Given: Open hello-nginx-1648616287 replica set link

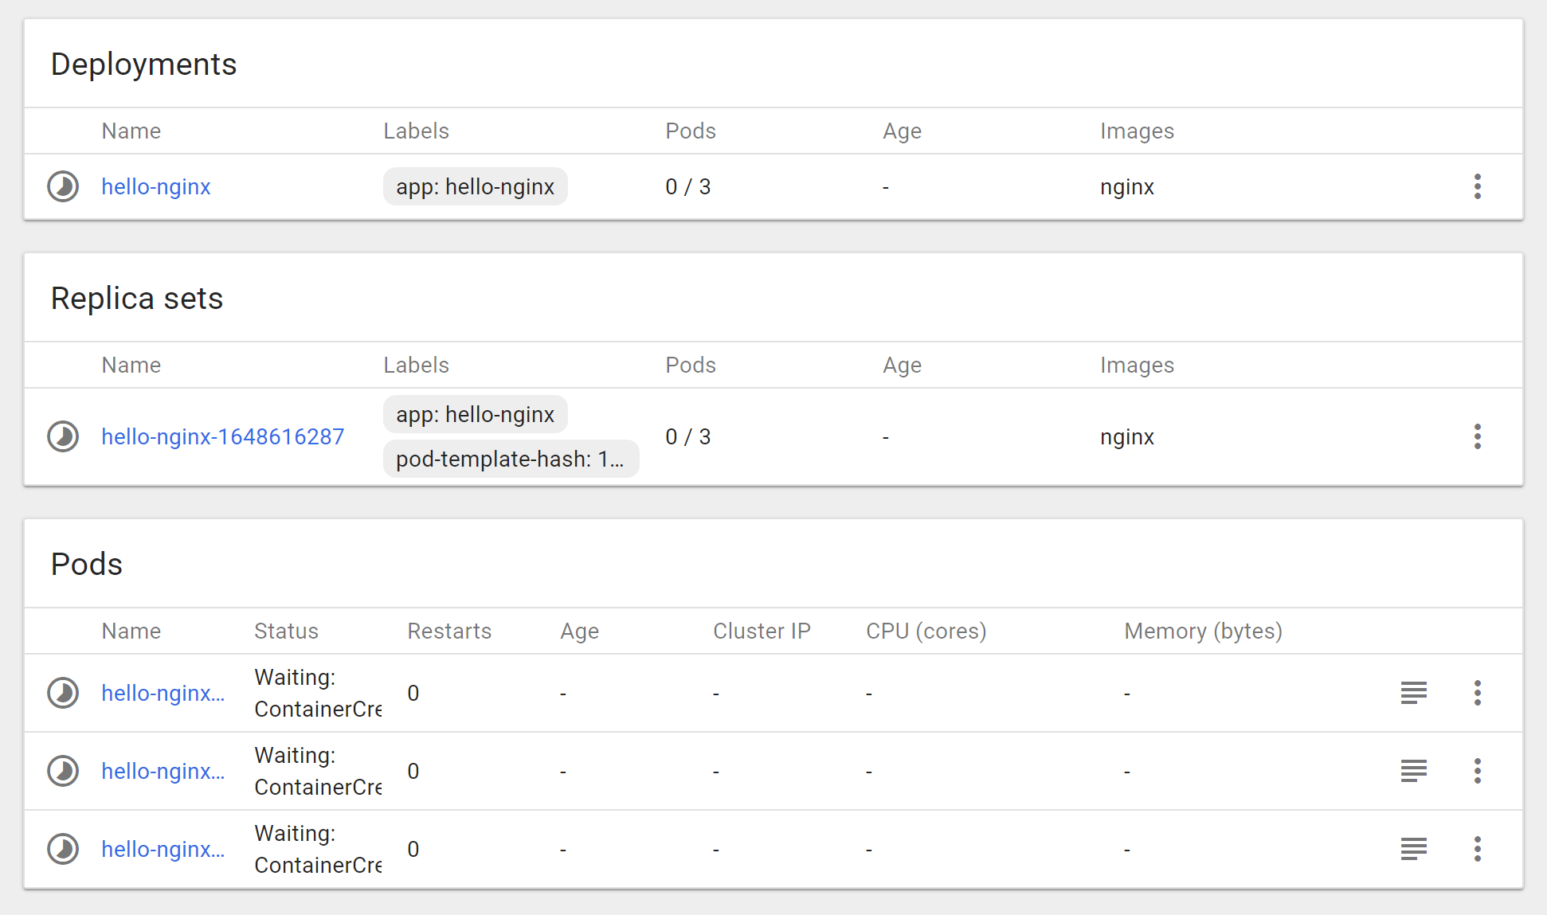Looking at the screenshot, I should 223,436.
